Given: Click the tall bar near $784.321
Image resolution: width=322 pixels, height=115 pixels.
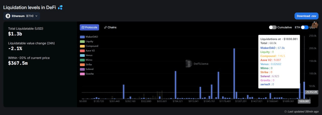Looking at the screenshot, I should [x=175, y=85].
